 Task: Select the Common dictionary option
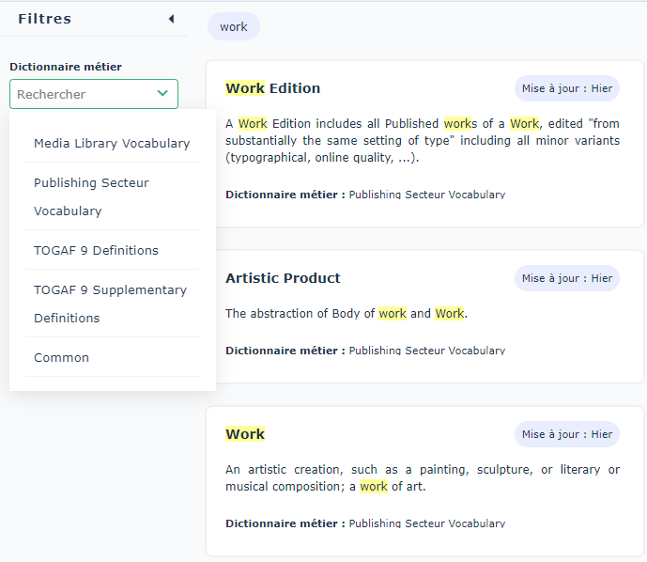pos(61,357)
